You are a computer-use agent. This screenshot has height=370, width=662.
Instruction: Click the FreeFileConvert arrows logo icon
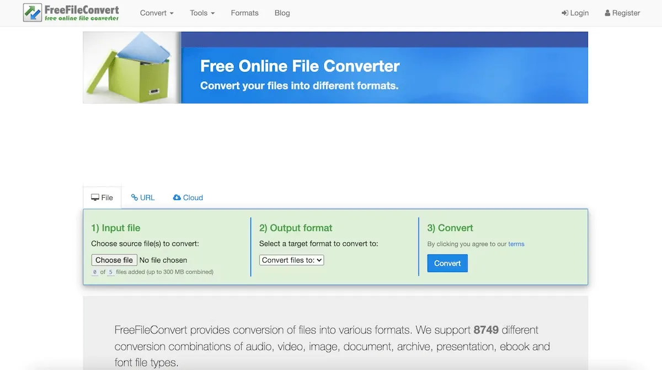click(33, 13)
